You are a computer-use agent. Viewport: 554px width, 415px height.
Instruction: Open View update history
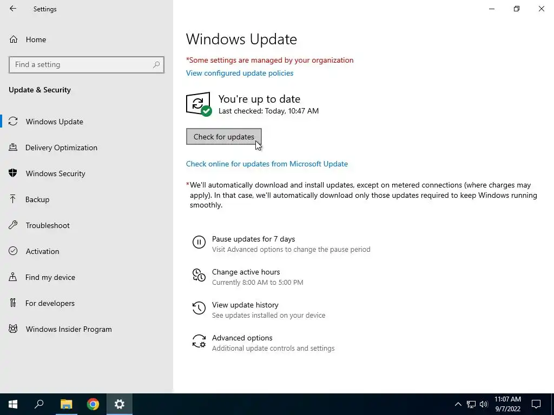(x=259, y=310)
